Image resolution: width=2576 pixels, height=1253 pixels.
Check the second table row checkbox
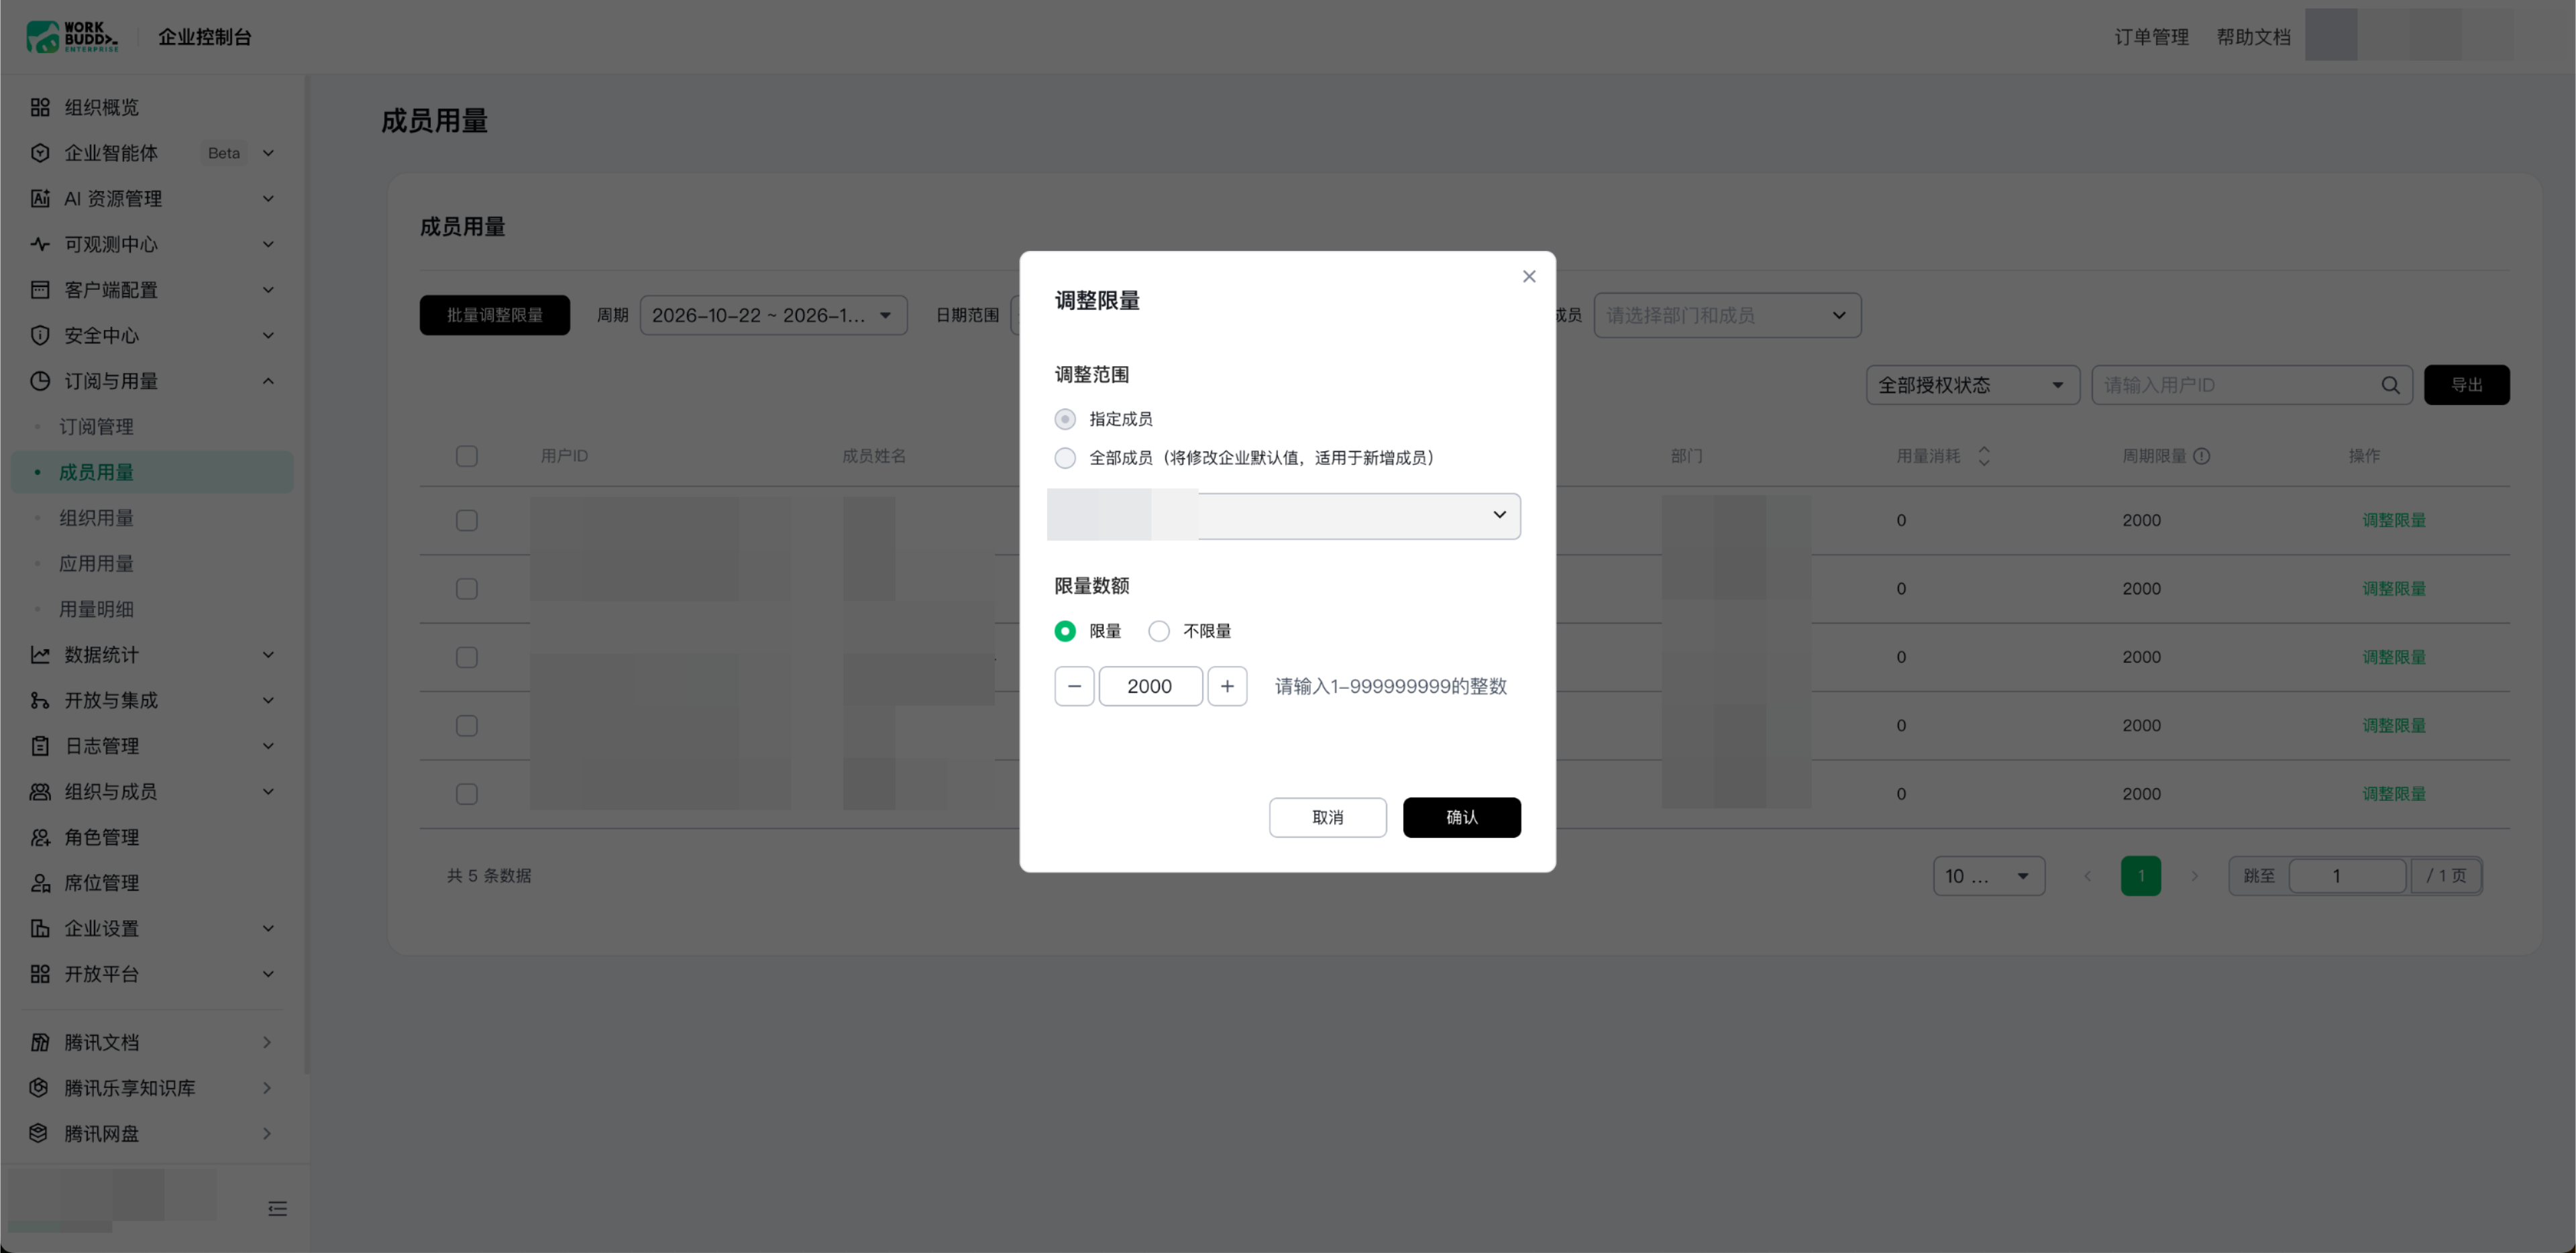[x=467, y=589]
